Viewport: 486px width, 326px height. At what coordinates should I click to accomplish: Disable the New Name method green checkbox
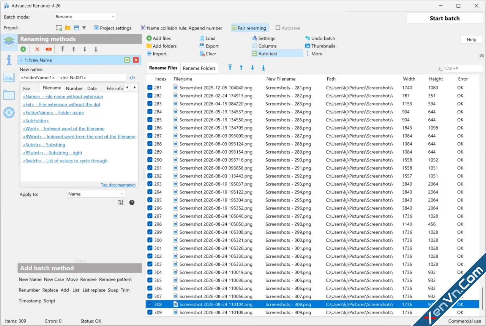(127, 60)
